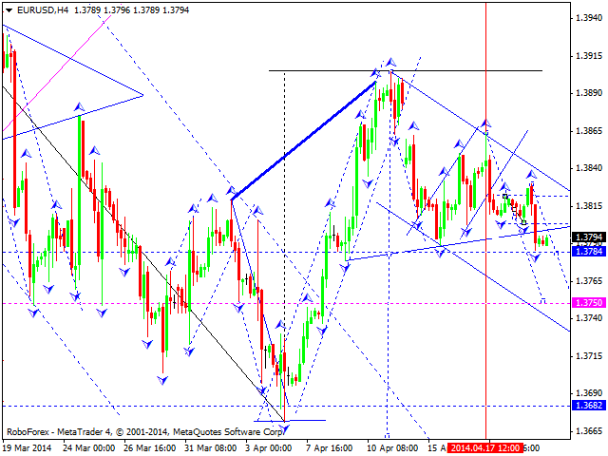The height and width of the screenshot is (456, 608).
Task: Click the 24 Mar 00:00 time label
Action: point(88,447)
